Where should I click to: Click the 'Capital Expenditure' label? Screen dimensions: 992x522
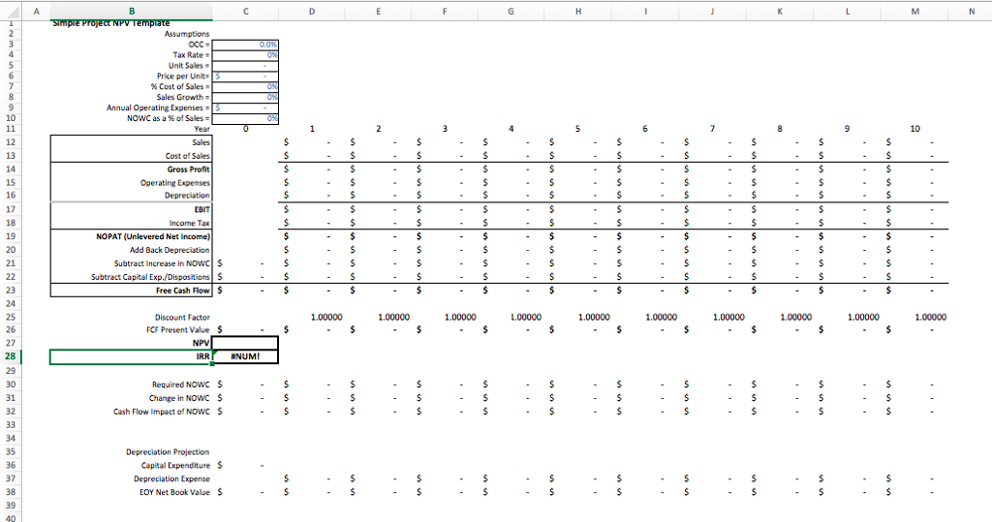coord(175,465)
